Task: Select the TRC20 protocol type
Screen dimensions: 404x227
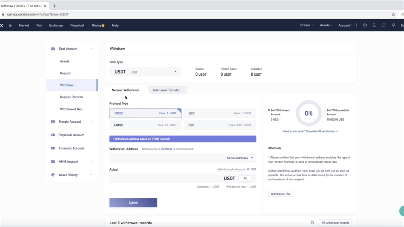Action: tap(145, 113)
